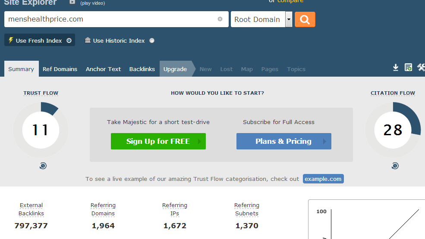This screenshot has height=239, width=425.
Task: Open the Pages tab
Action: [x=270, y=69]
